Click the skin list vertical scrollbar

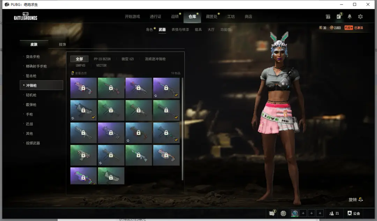183,129
